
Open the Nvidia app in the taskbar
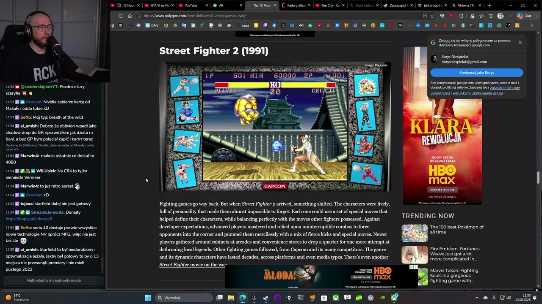[x=382, y=298]
